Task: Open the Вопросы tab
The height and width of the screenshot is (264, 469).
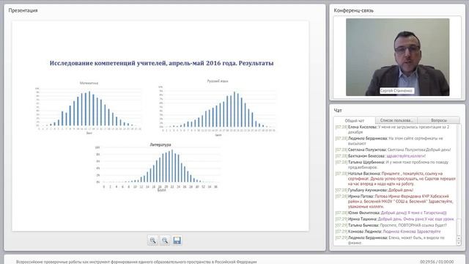Action: coord(439,120)
